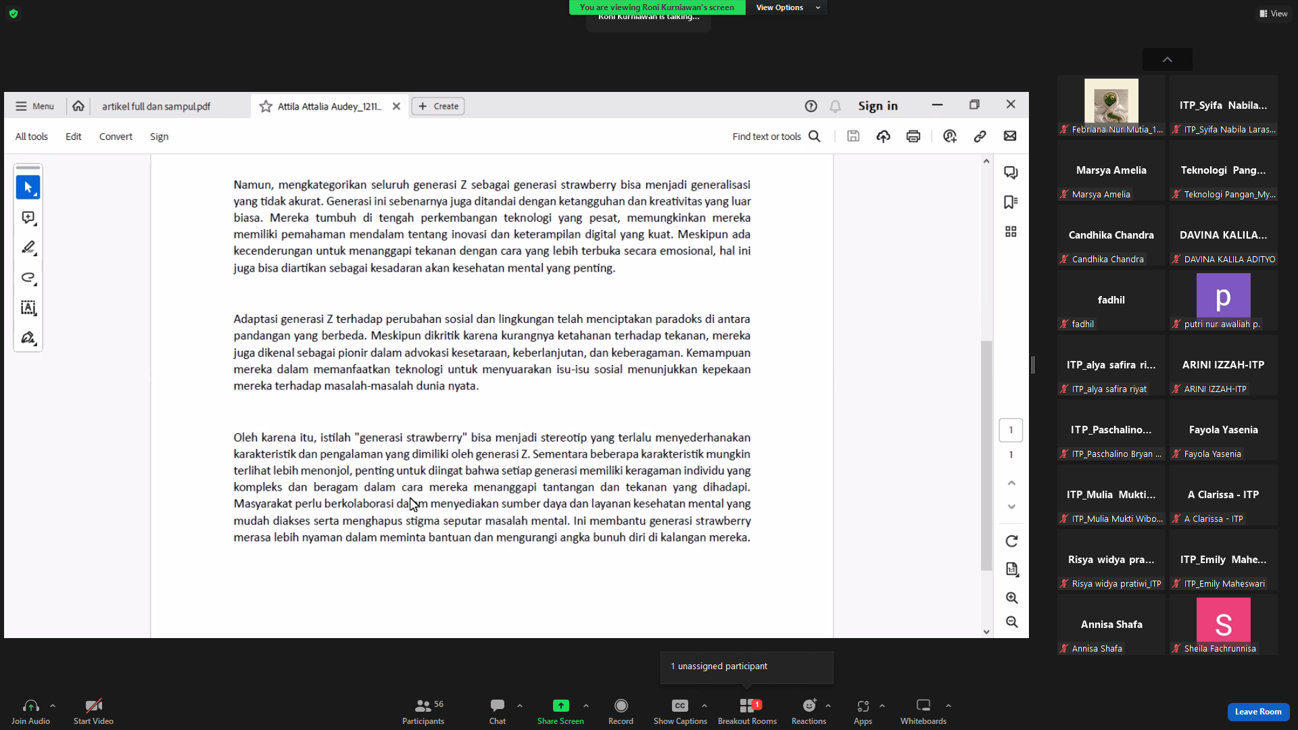Viewport: 1298px width, 730px height.
Task: Expand reactions options arrow
Action: pyautogui.click(x=828, y=706)
